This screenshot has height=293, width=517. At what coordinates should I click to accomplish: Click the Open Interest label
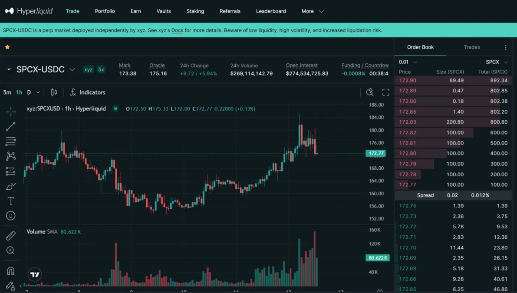[x=302, y=65]
